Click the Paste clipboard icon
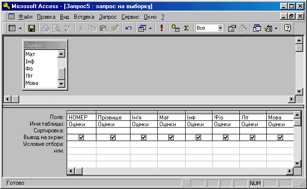 point(104,28)
